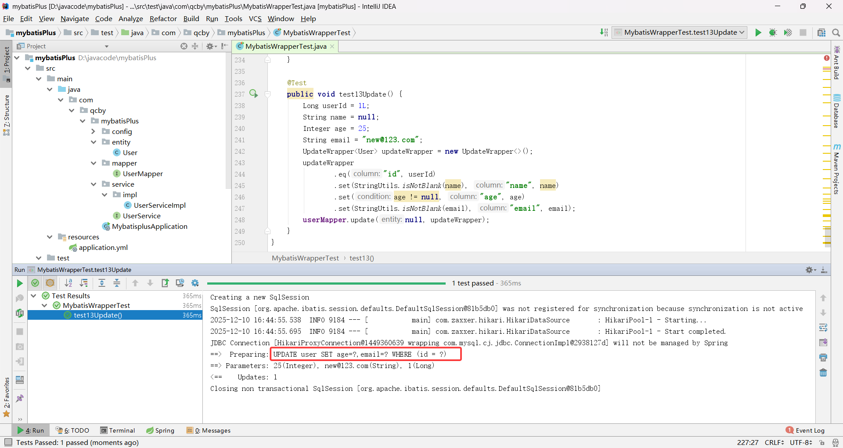Toggle show passed tests button
The image size is (843, 448).
coord(35,283)
